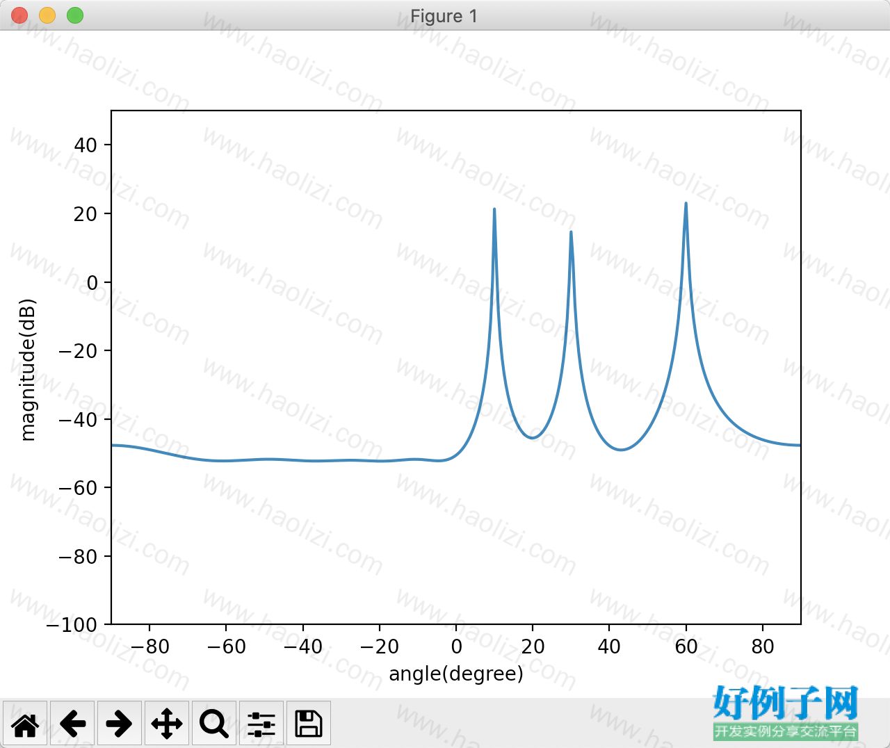Reset plot to original home view
Screen dimensions: 890x748
(x=25, y=724)
